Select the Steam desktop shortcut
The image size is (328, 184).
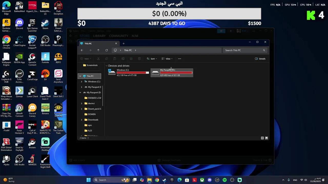pos(45,24)
